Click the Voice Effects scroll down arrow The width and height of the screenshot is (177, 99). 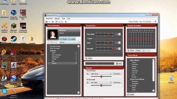153,90
